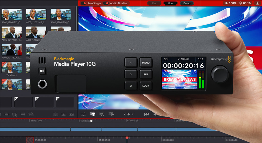Click the red chevron icon at 01:00:00:00

pyautogui.click(x=30, y=140)
